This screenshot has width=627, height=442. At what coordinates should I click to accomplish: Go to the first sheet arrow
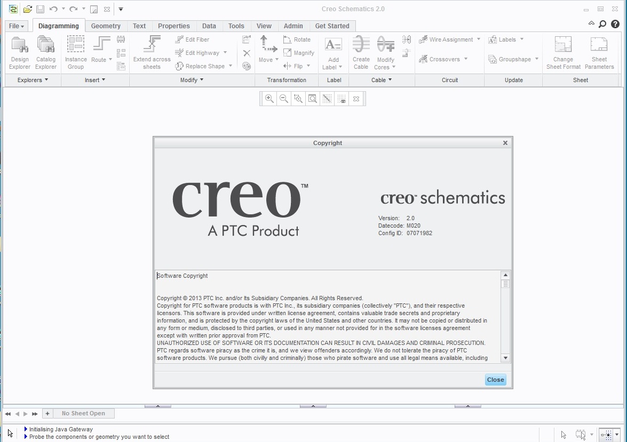7,414
